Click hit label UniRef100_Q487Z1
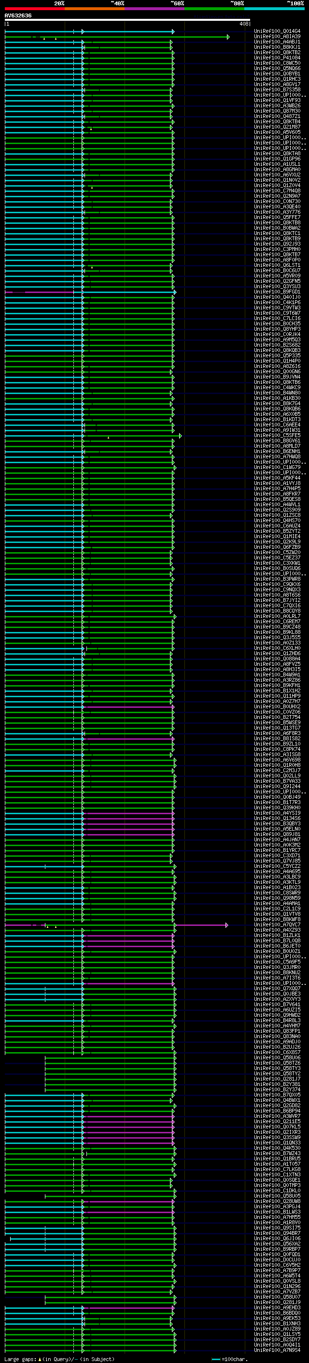Viewport: 309px width, 1363px height. (x=277, y=117)
